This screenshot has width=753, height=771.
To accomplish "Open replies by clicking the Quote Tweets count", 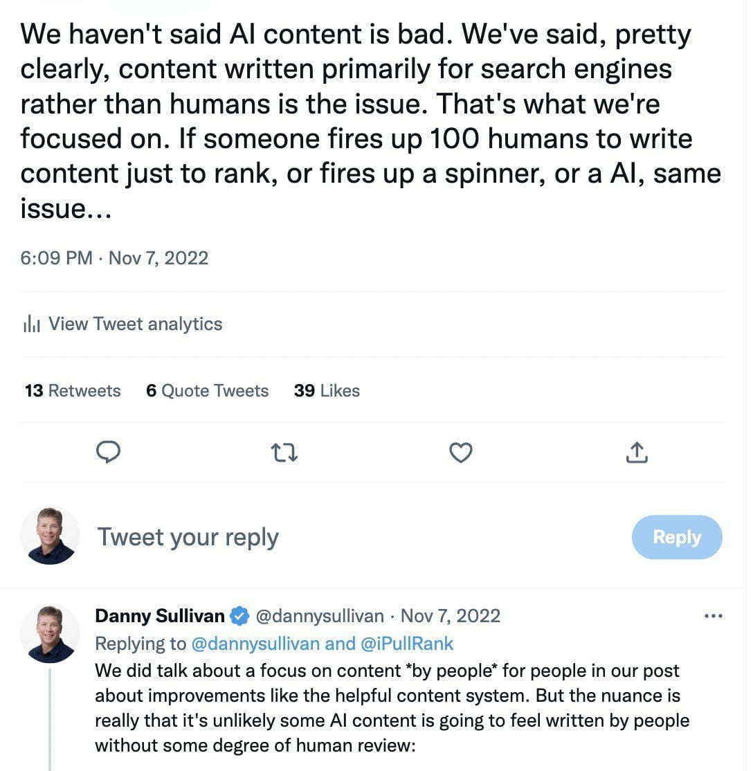I will pos(207,390).
